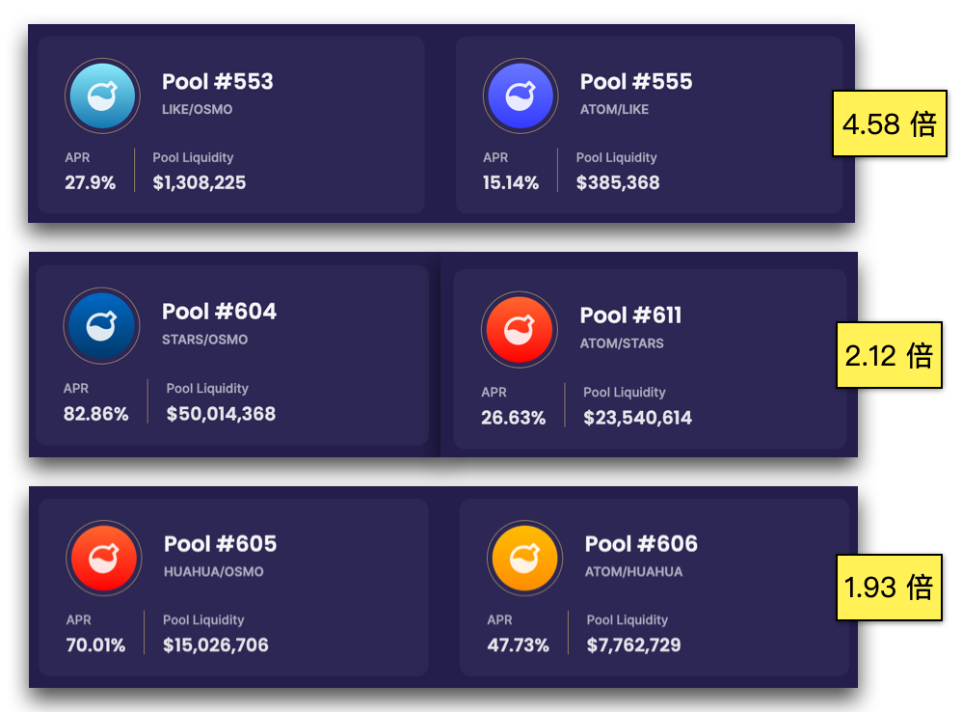Open the Pool #553 title
The image size is (962, 712).
[217, 82]
